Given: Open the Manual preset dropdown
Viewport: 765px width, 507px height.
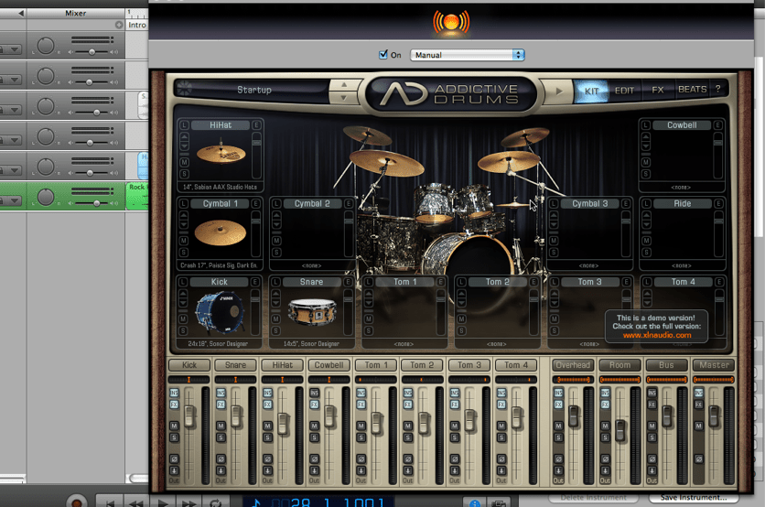Looking at the screenshot, I should click(467, 55).
